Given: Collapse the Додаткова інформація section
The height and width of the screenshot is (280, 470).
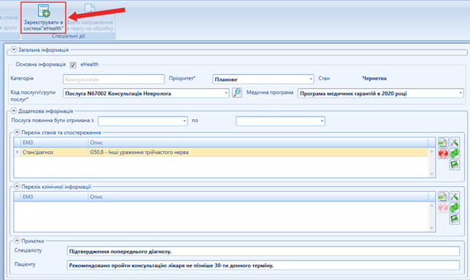Looking at the screenshot, I should [x=14, y=111].
